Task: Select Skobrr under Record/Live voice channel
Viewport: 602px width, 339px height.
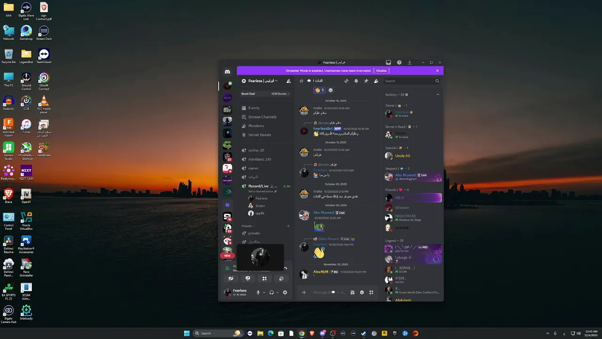Action: point(268,206)
